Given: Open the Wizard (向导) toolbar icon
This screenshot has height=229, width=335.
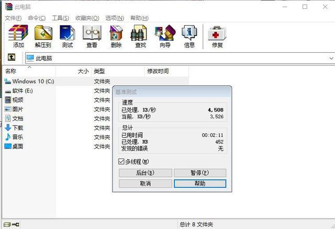Looking at the screenshot, I should pos(165,33).
